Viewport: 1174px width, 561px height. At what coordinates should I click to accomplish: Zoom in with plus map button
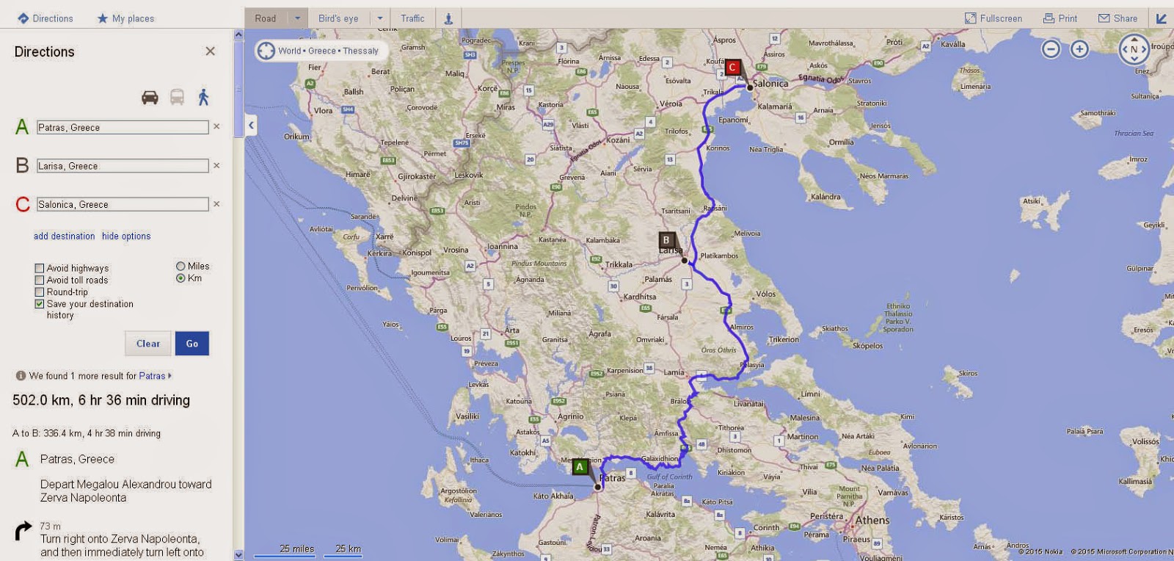click(x=1079, y=49)
